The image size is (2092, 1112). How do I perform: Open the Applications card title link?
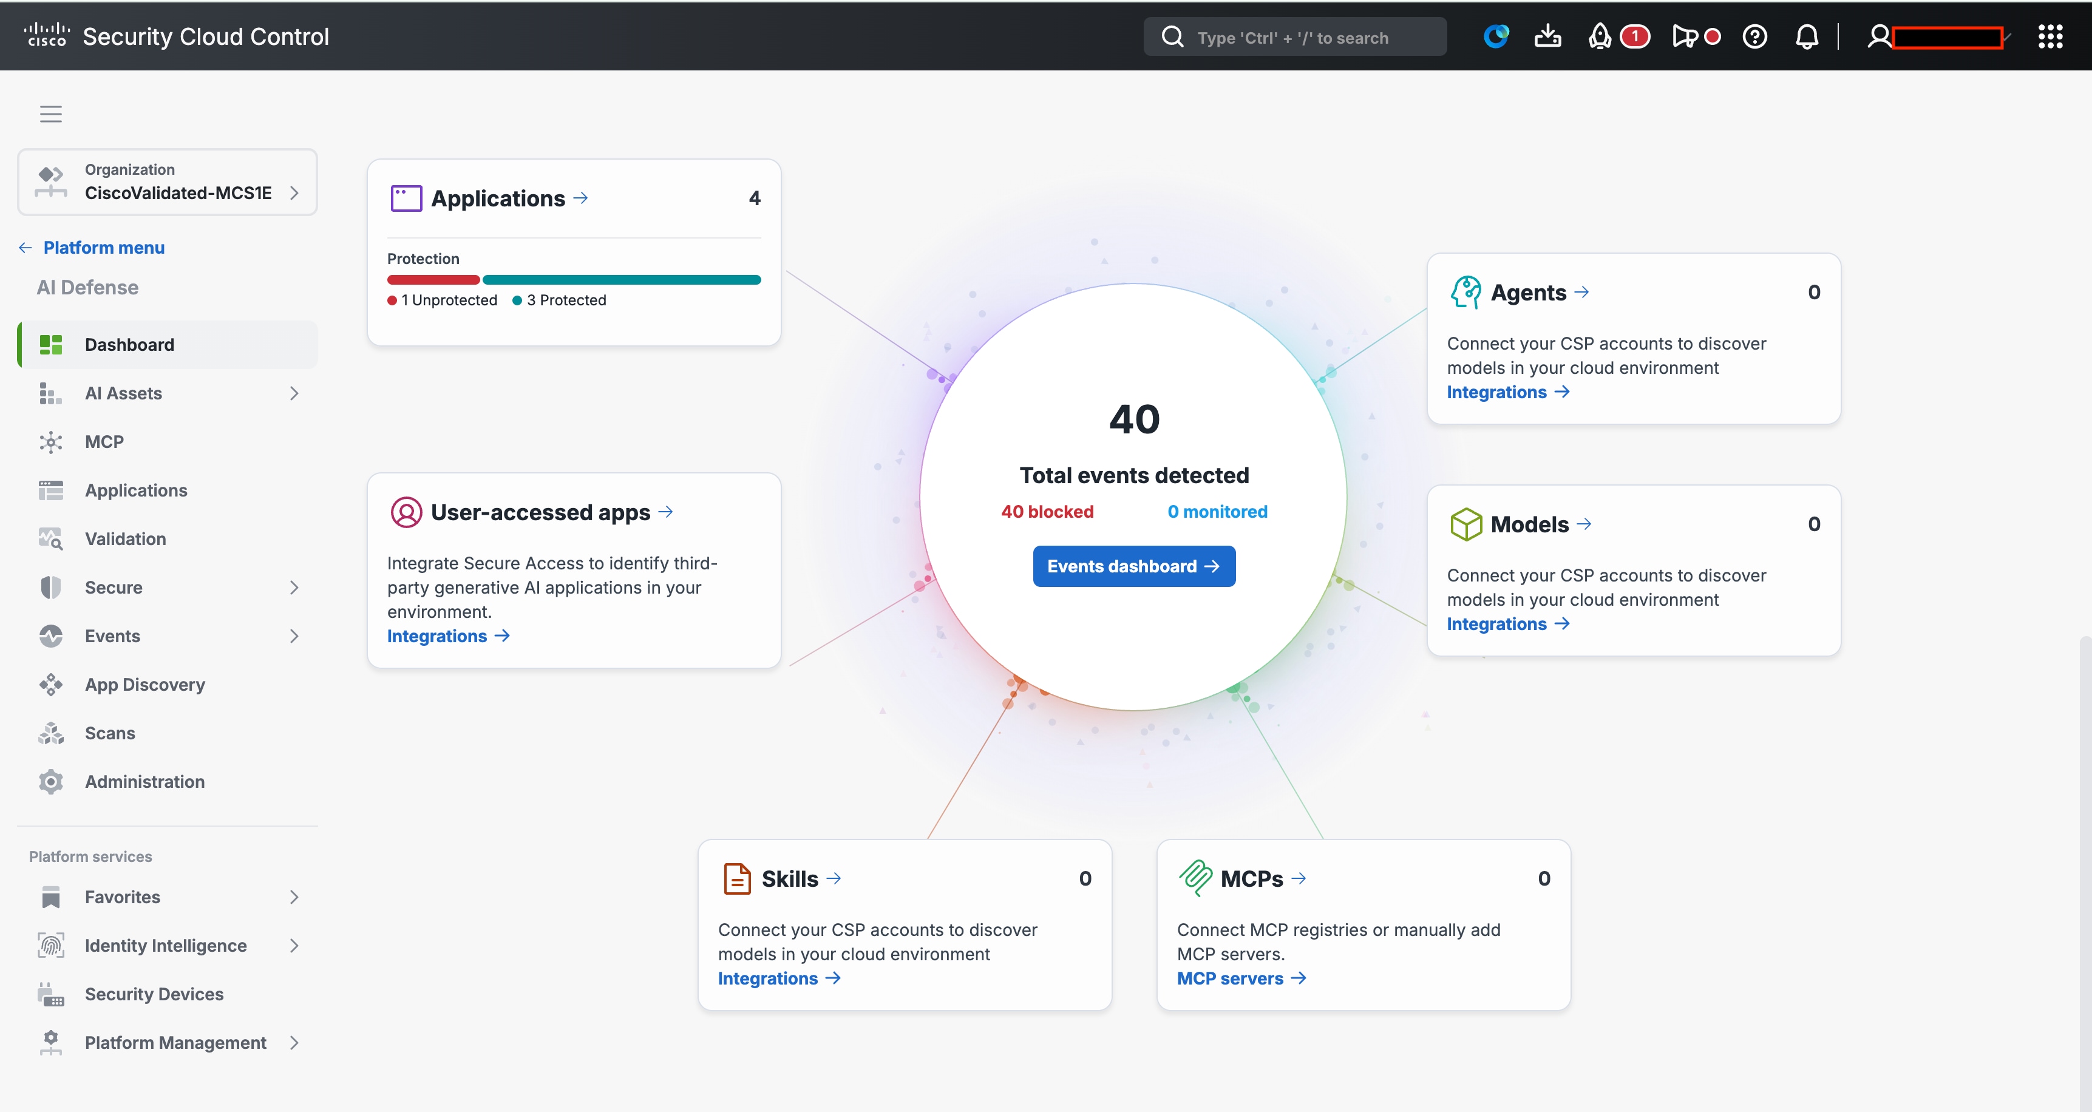[x=509, y=198]
